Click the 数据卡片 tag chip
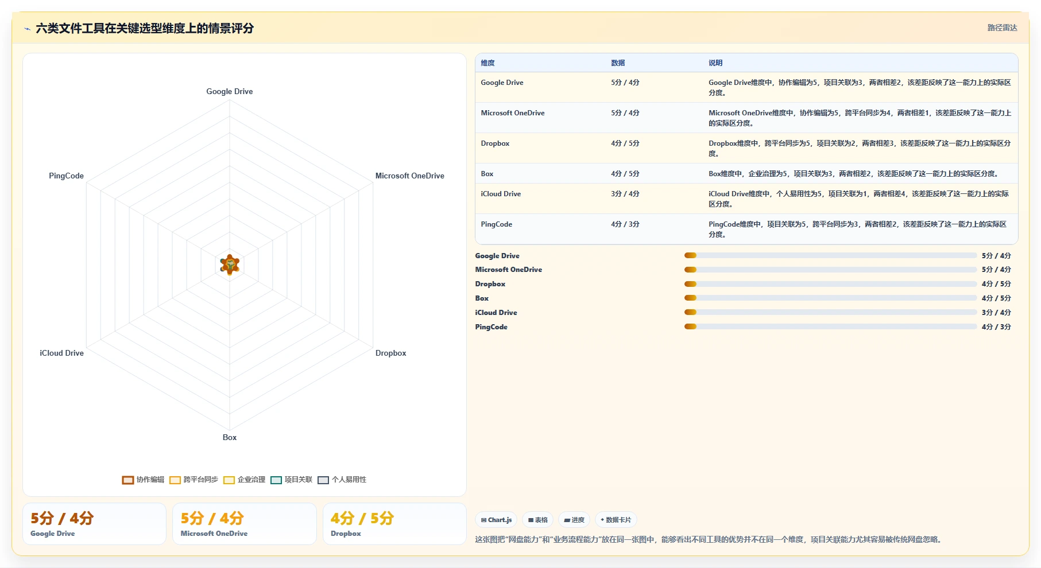This screenshot has height=568, width=1041. (x=616, y=520)
